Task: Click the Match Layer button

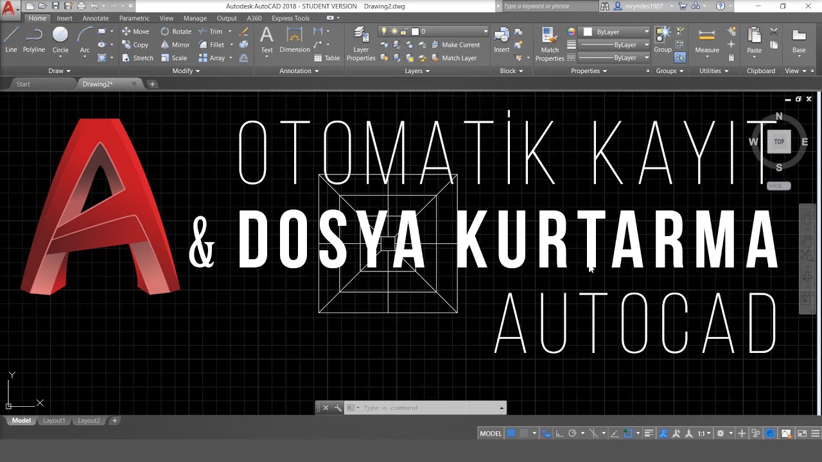Action: tap(454, 58)
